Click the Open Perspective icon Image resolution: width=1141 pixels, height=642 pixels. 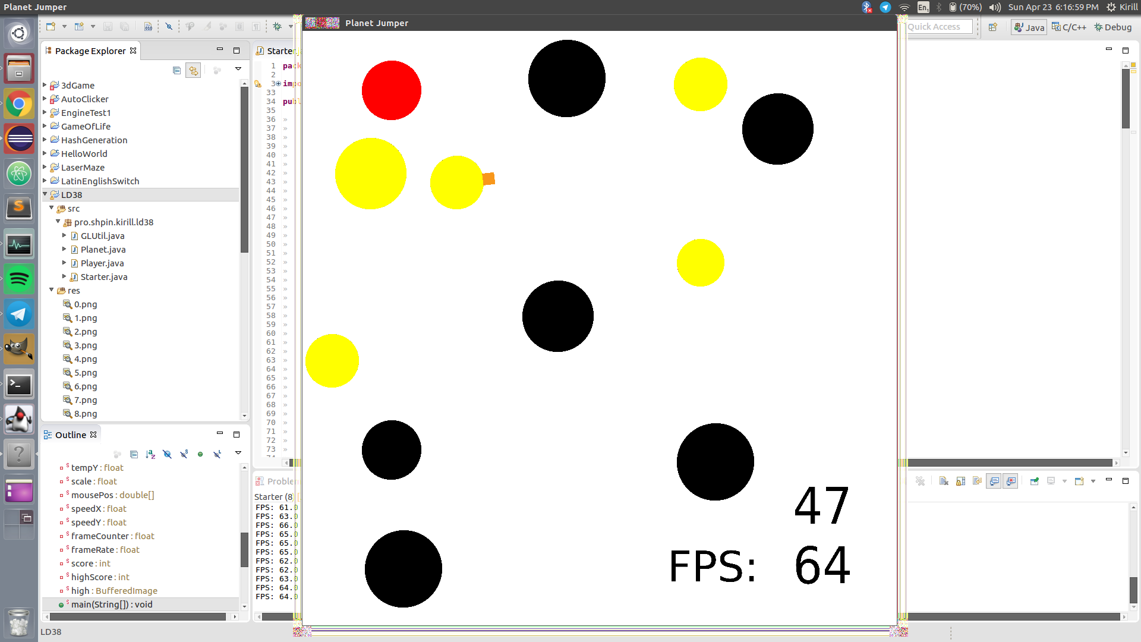pyautogui.click(x=992, y=27)
